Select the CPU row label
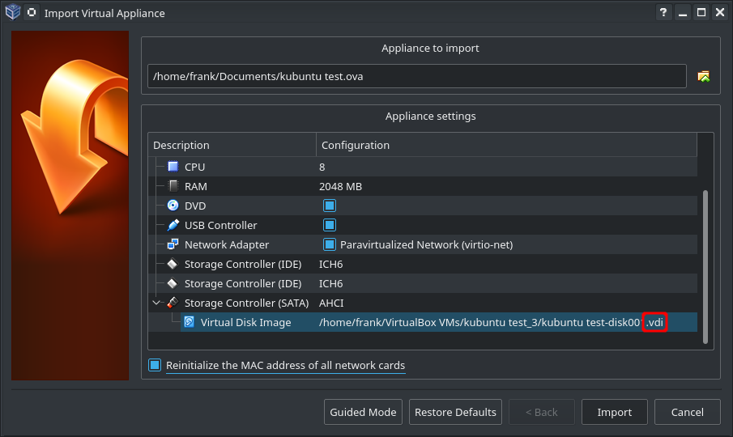 click(195, 168)
